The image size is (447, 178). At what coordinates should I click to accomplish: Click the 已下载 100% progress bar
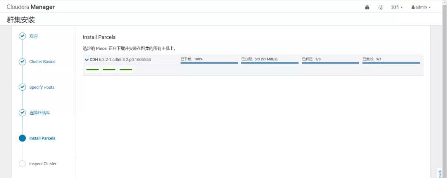point(209,63)
